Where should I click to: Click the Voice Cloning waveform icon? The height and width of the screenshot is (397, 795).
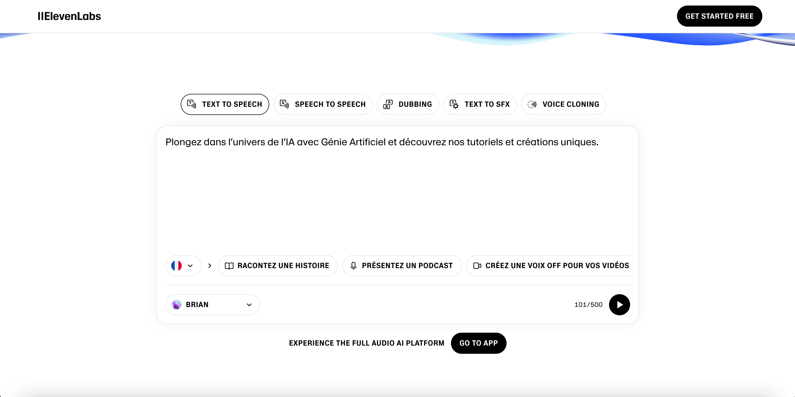point(532,104)
